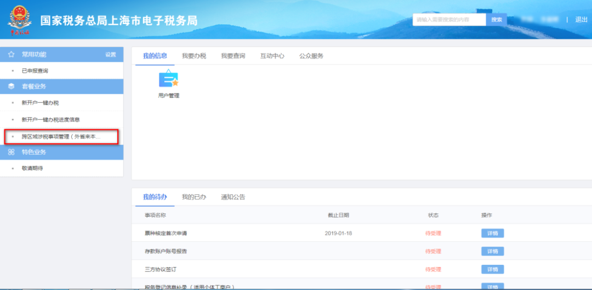
Task: Click 详情 for 票种核定首次申请
Action: click(492, 233)
